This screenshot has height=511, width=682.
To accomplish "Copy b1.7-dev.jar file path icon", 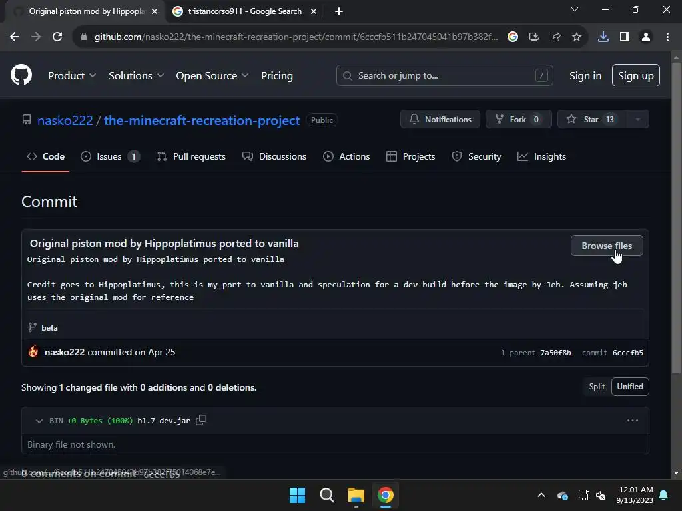I will click(x=201, y=420).
